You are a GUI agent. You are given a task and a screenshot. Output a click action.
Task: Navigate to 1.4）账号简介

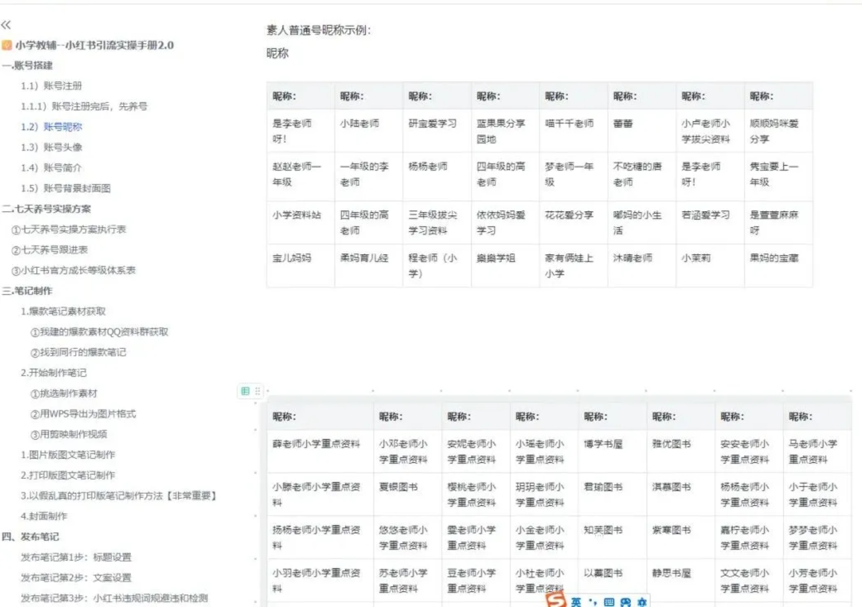51,168
